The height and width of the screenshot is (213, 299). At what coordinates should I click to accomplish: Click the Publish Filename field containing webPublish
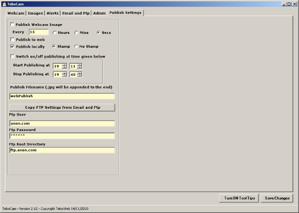(x=62, y=96)
